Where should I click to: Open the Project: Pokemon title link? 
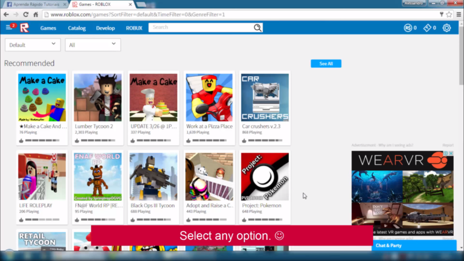coord(262,205)
